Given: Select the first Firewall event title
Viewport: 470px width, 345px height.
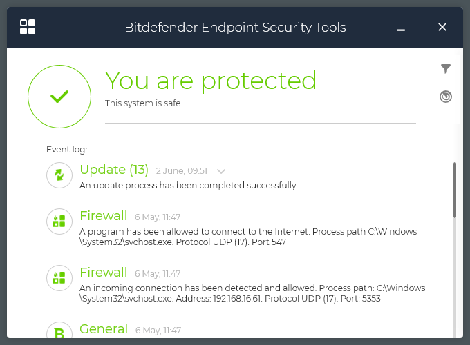Looking at the screenshot, I should (x=104, y=215).
